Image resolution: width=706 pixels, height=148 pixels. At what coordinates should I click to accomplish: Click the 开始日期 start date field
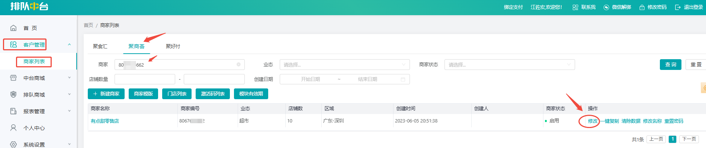[x=310, y=79]
